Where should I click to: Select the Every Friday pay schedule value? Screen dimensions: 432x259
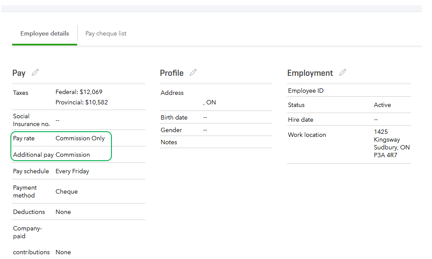[72, 171]
